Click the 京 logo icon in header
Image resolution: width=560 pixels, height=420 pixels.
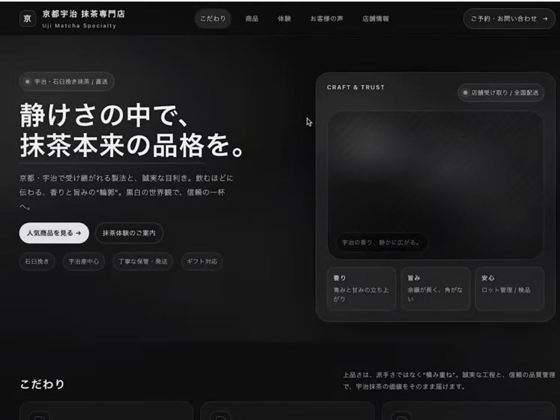(28, 19)
